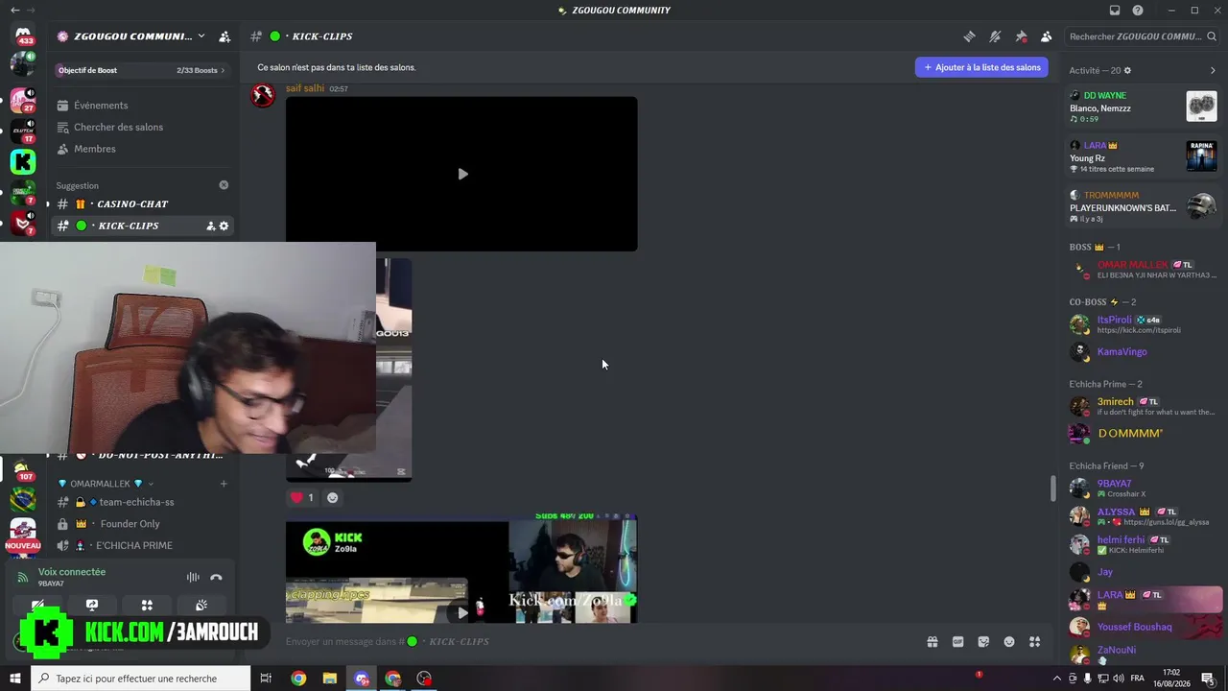Invite people using the server header icon

(224, 36)
